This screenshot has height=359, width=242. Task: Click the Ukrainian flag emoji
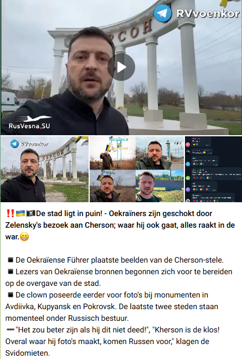click(20, 214)
